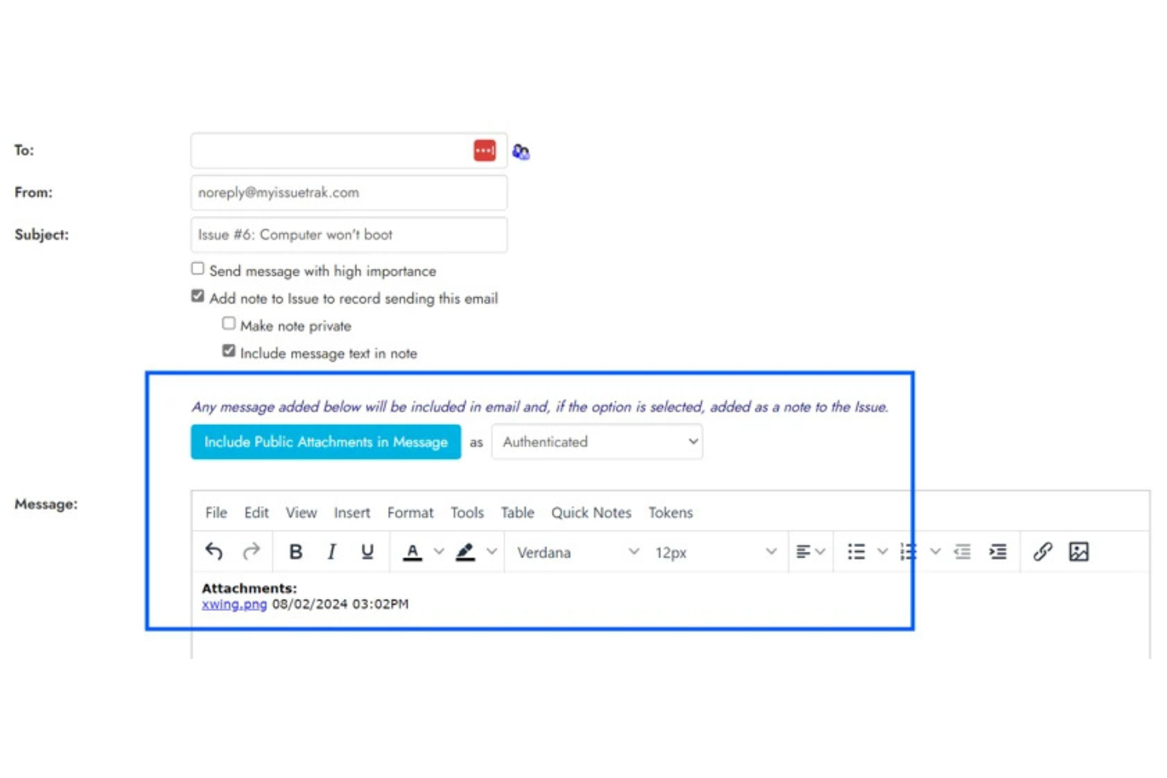Screen dimensions: 1167x778
Task: Insert a bullet list
Action: click(x=856, y=552)
